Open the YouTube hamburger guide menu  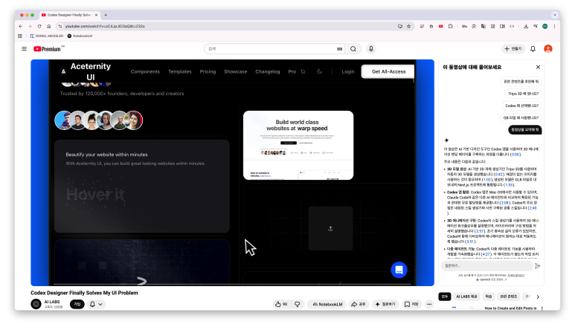pos(24,49)
